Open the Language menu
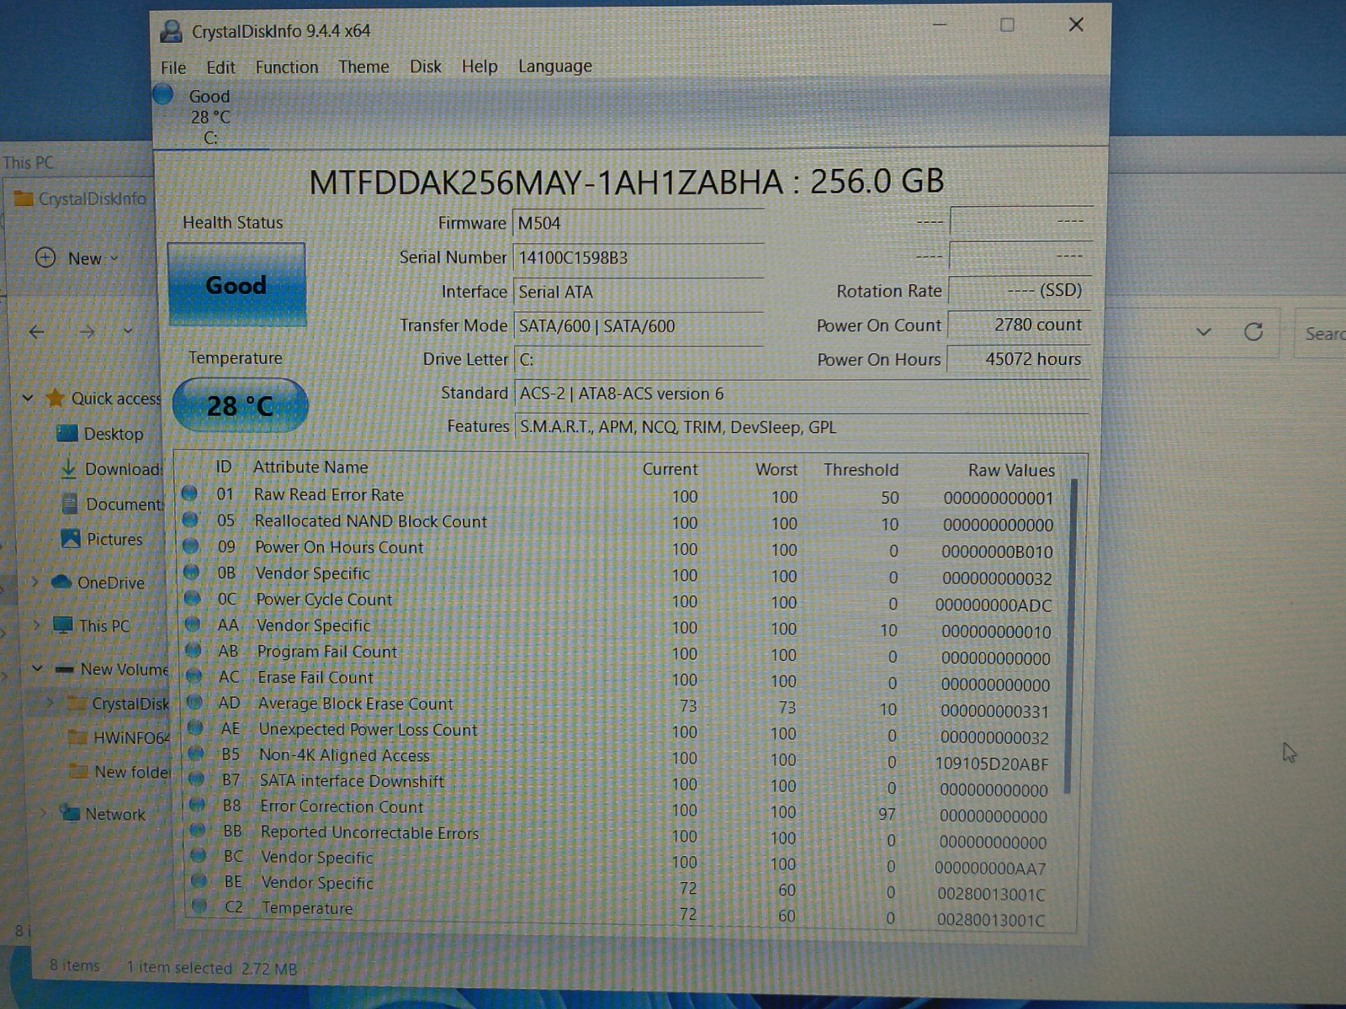 tap(554, 66)
